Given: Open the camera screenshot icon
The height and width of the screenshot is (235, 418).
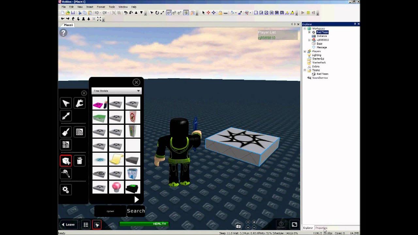Looking at the screenshot, I should [x=238, y=226].
